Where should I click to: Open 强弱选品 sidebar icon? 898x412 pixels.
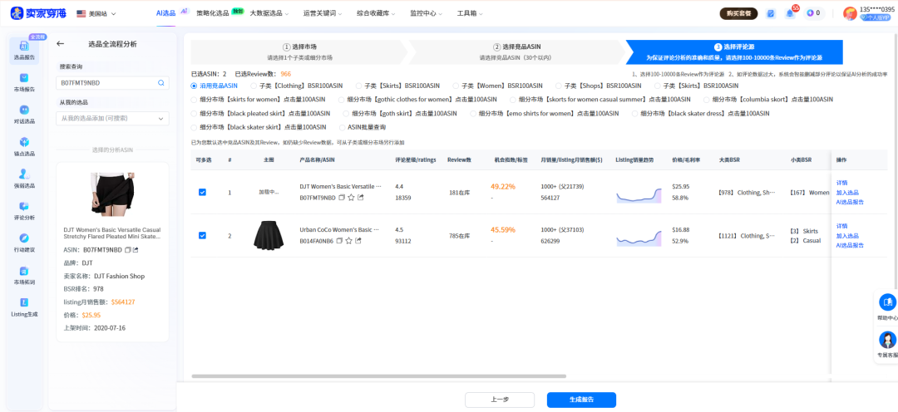point(24,178)
